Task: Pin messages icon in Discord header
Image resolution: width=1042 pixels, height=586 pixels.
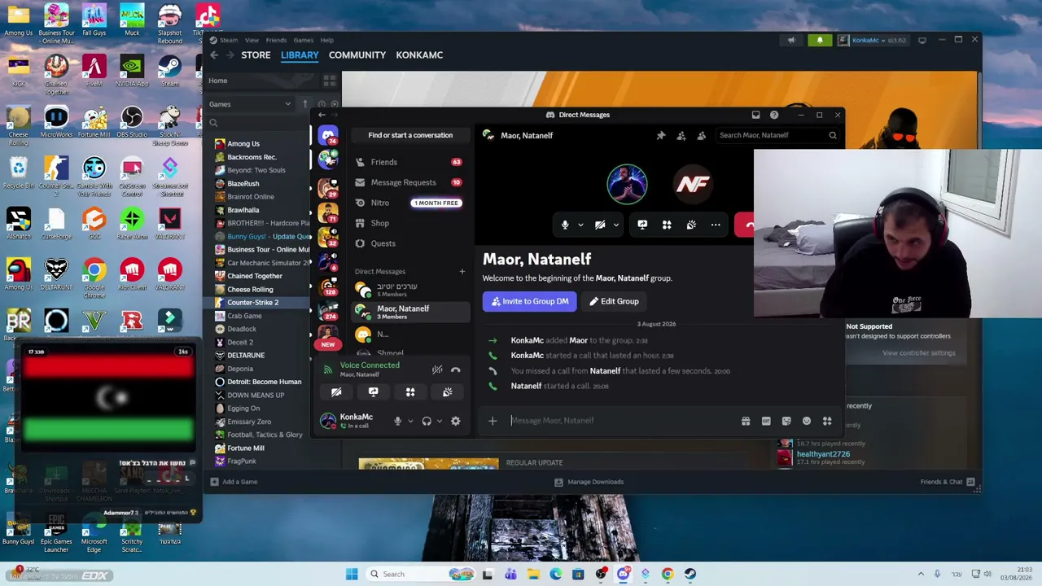Action: (661, 136)
